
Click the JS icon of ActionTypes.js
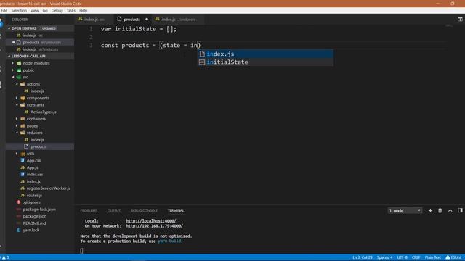(26, 112)
